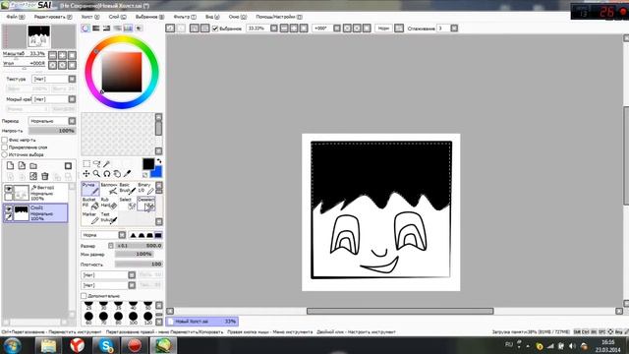Open top toolbar zoom percentage dropdown
Image resolution: width=629 pixels, height=354 pixels.
274,29
